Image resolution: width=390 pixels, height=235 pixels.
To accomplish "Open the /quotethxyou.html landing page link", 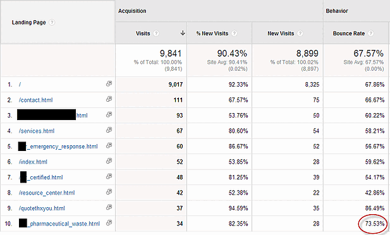I will 42,208.
